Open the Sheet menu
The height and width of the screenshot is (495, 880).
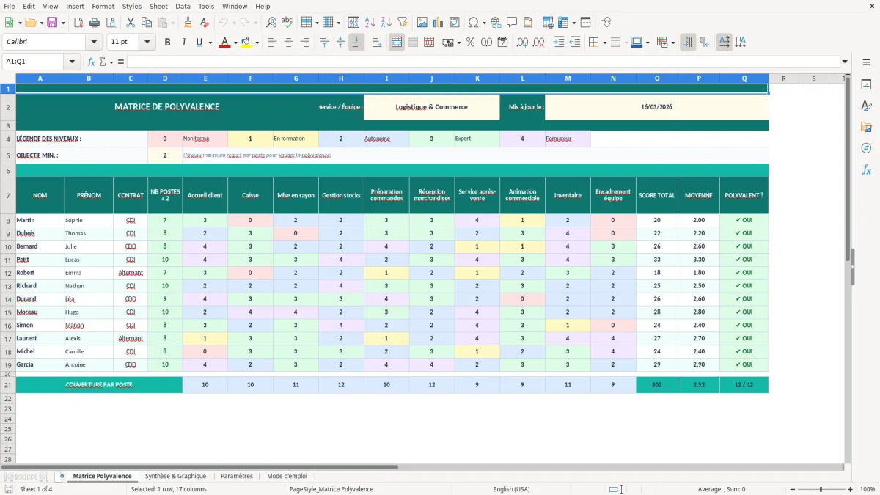click(x=158, y=6)
